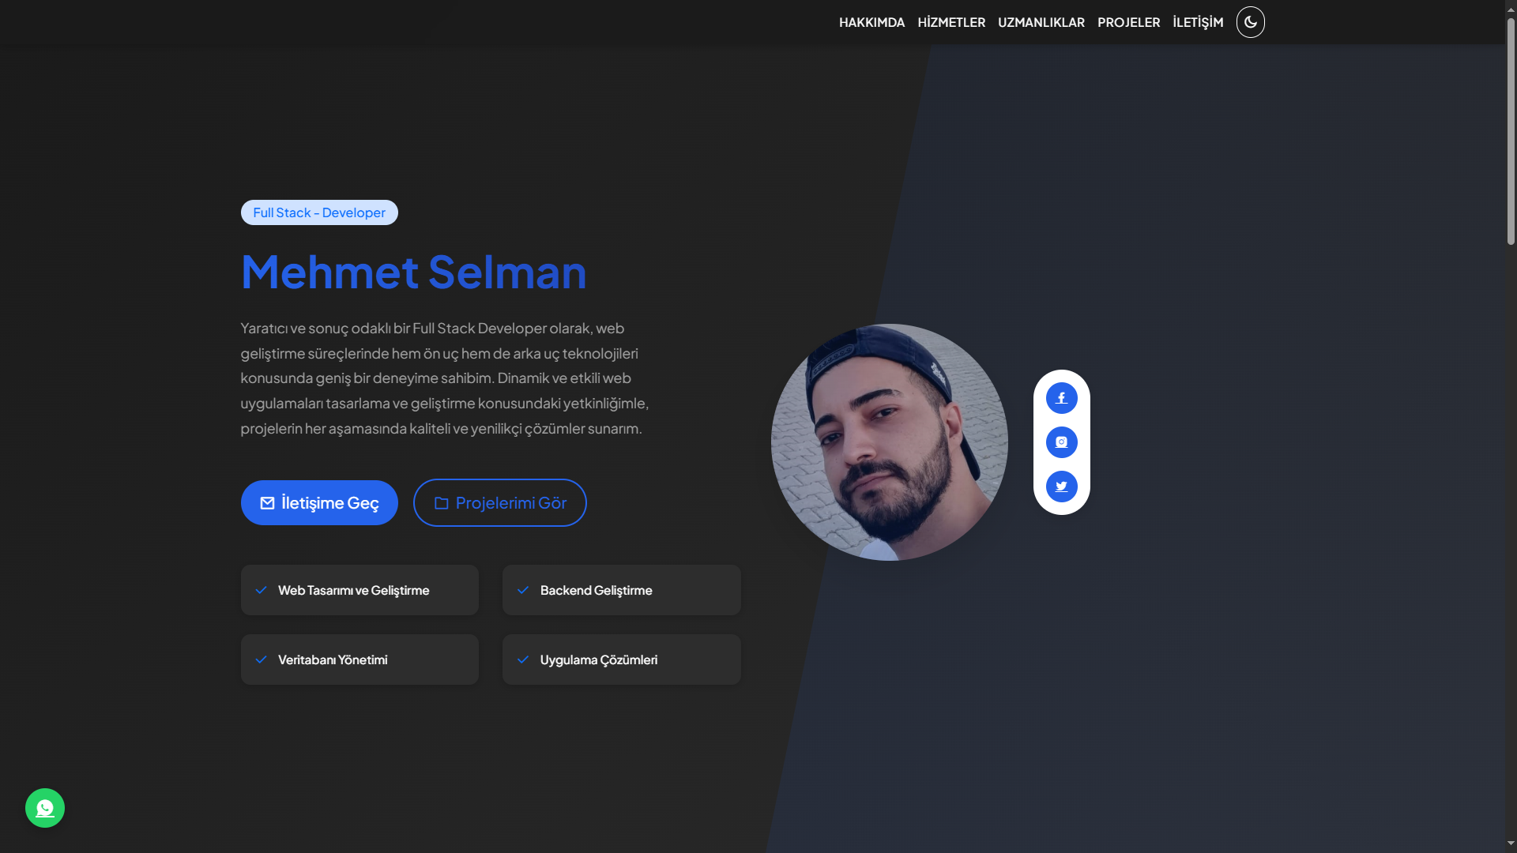Select the Veritabanı Yönetimi card
This screenshot has height=853, width=1517.
point(359,659)
